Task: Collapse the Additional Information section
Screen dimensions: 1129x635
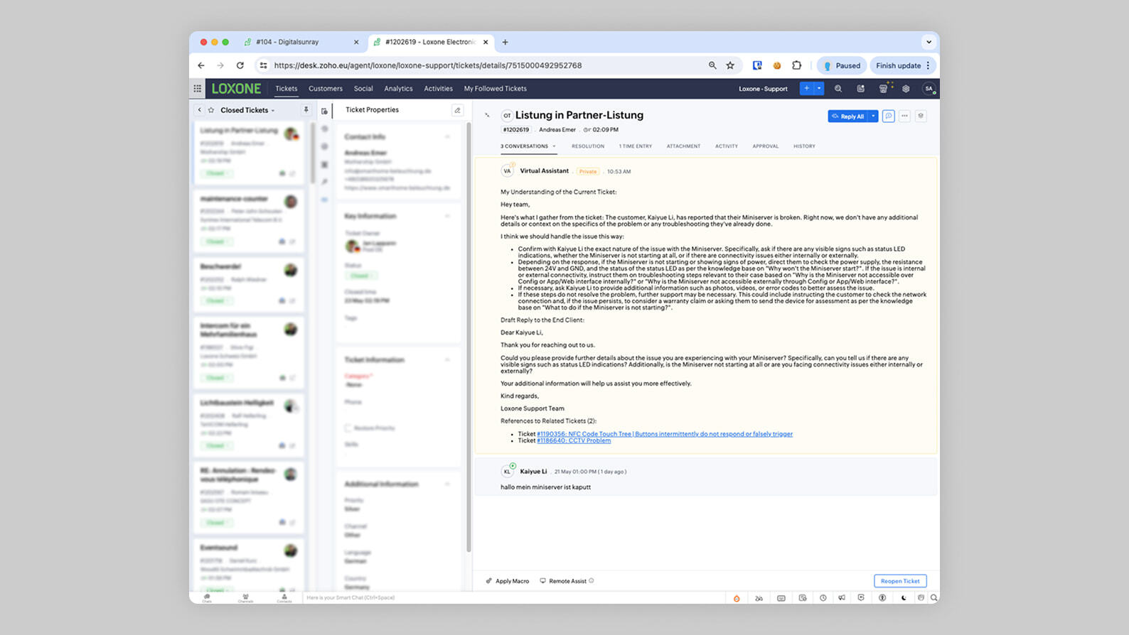Action: 448,484
